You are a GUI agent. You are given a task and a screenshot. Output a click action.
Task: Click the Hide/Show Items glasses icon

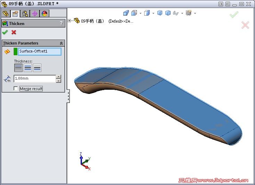(x=176, y=13)
